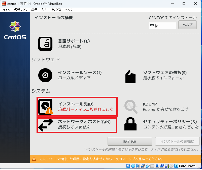Open KDUMP settings label
The width and height of the screenshot is (202, 170).
(150, 104)
